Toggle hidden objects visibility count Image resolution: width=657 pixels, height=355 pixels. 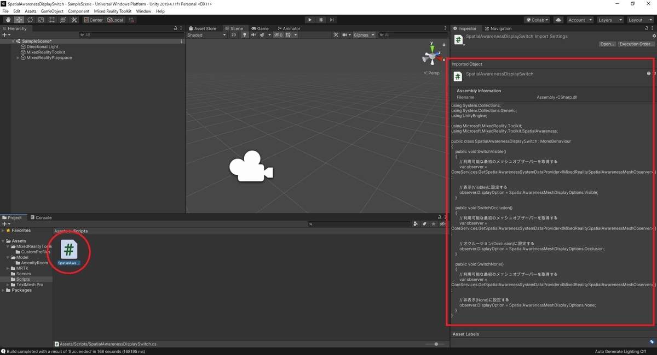pyautogui.click(x=278, y=35)
